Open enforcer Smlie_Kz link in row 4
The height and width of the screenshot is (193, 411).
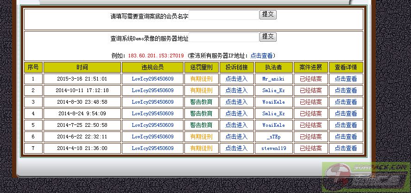click(273, 113)
